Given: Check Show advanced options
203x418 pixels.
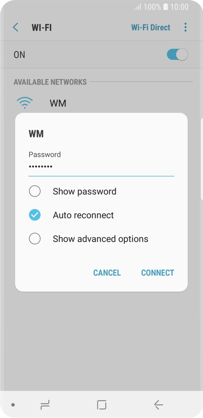Looking at the screenshot, I should 35,239.
